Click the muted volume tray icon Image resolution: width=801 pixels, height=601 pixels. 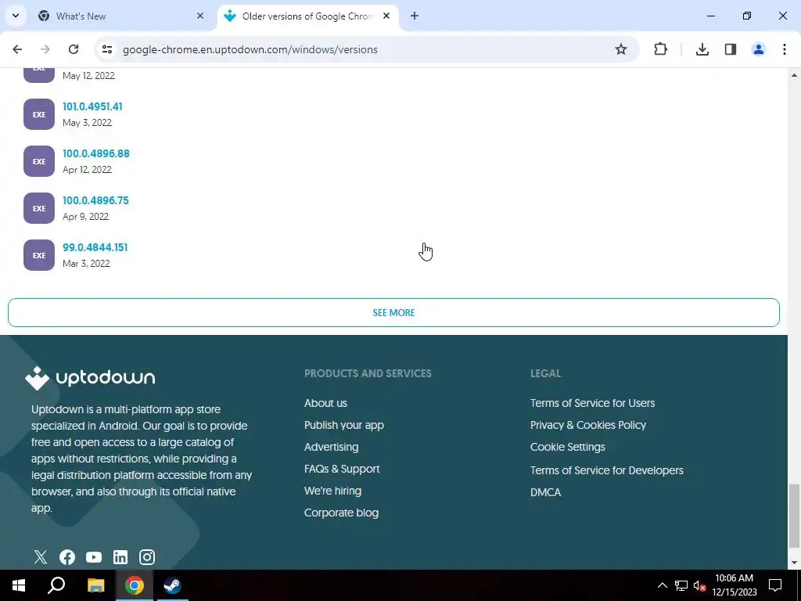(699, 586)
